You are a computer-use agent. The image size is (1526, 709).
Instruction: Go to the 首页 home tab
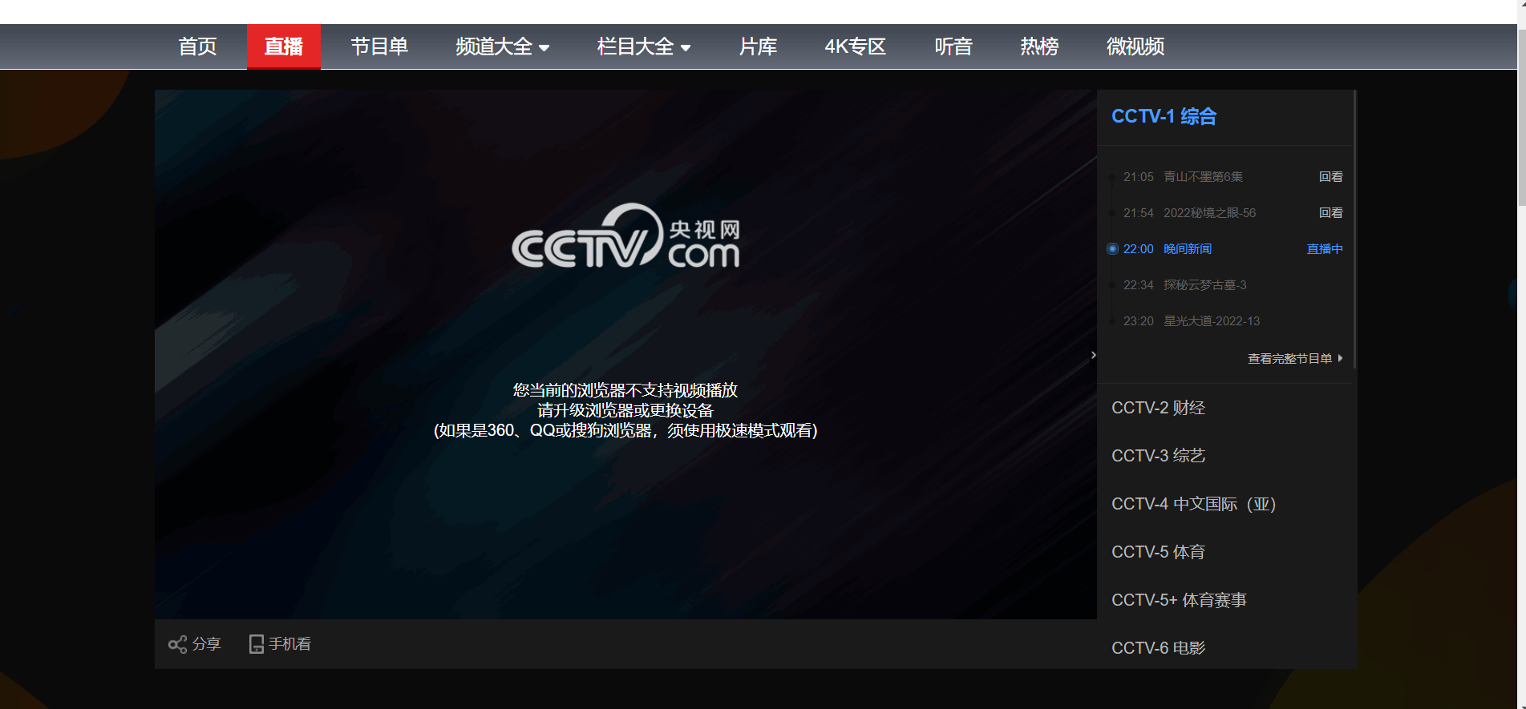(x=197, y=46)
